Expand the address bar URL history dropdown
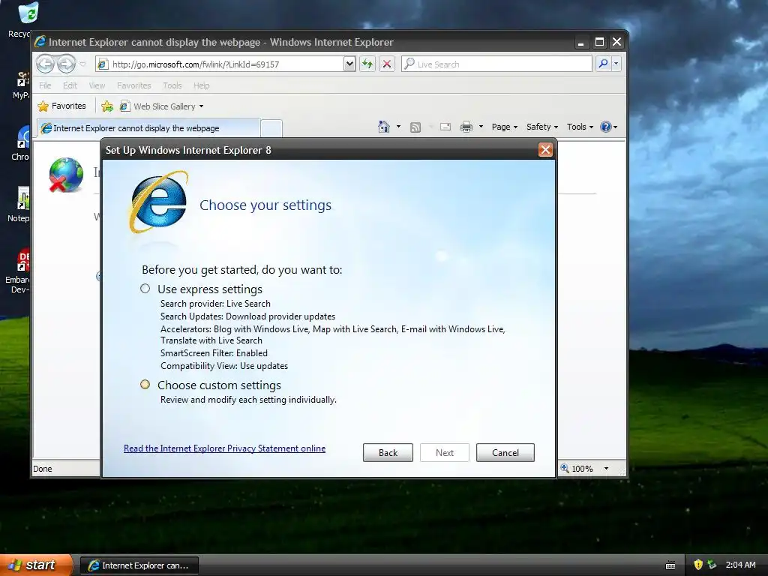 tap(349, 64)
